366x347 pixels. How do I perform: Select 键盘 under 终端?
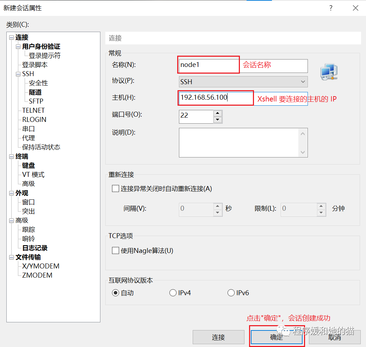(x=29, y=166)
